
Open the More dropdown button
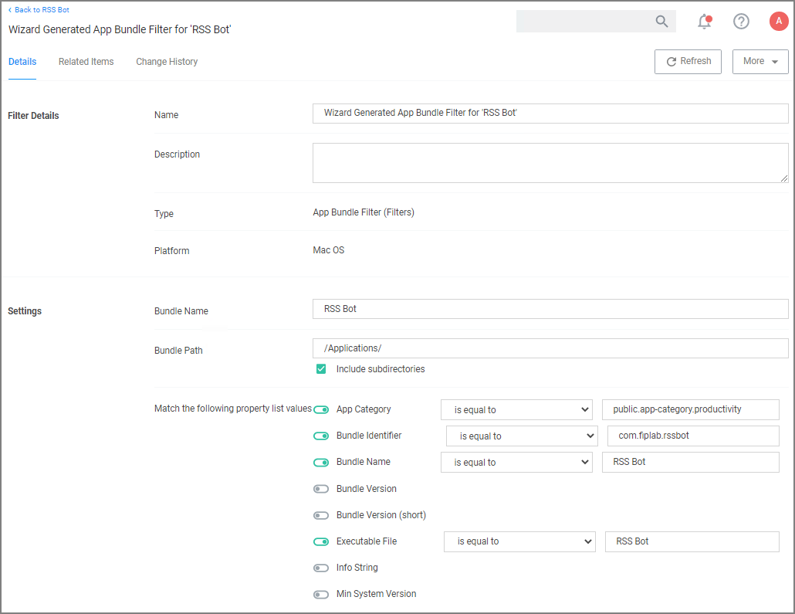(760, 62)
